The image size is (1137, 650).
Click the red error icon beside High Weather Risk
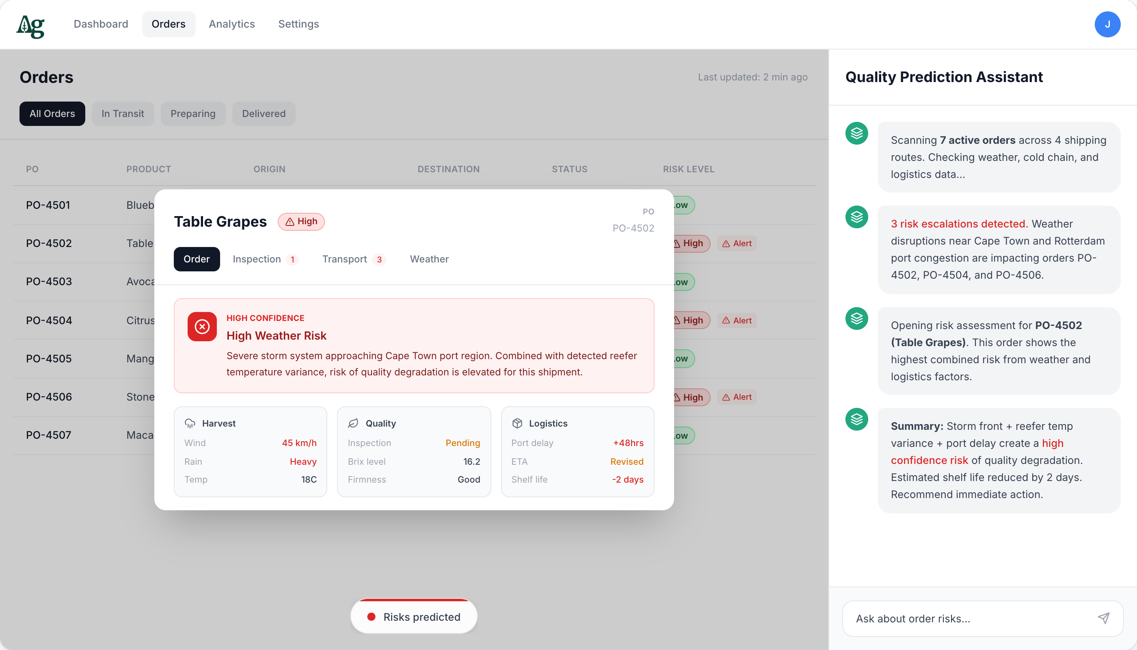(x=202, y=327)
